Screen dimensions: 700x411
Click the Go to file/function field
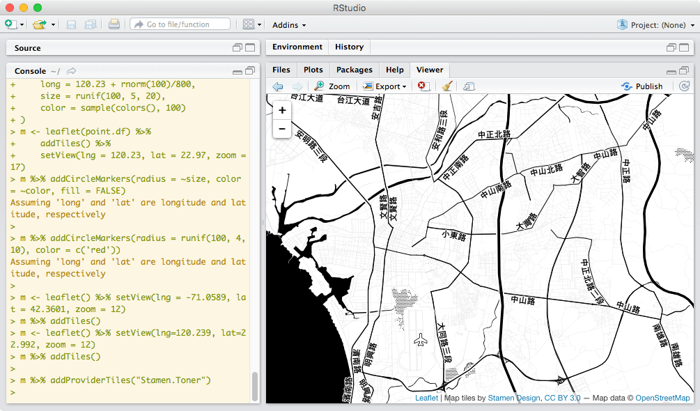(x=180, y=24)
